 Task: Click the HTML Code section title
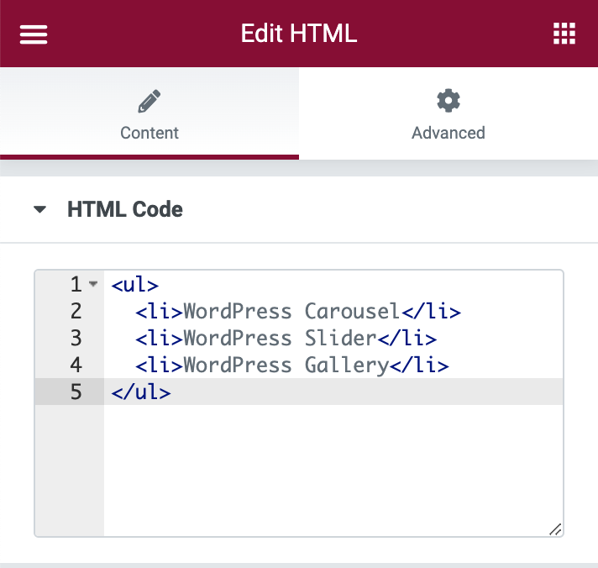124,209
